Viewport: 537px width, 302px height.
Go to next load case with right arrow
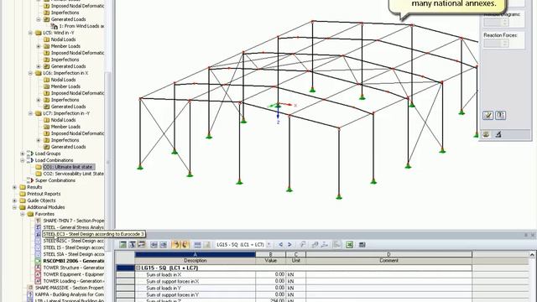point(289,244)
